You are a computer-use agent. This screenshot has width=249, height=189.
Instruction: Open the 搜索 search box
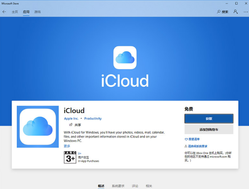(222, 12)
